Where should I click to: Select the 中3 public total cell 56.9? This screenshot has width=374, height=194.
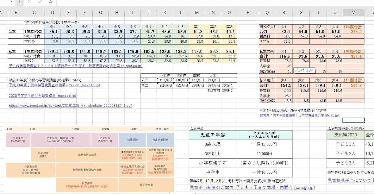(181, 32)
